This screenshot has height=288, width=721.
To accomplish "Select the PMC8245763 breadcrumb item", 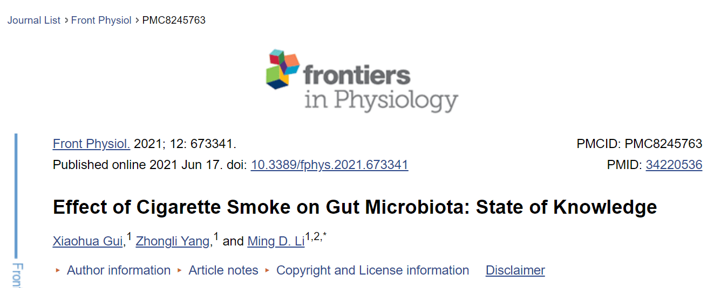I will pos(174,20).
